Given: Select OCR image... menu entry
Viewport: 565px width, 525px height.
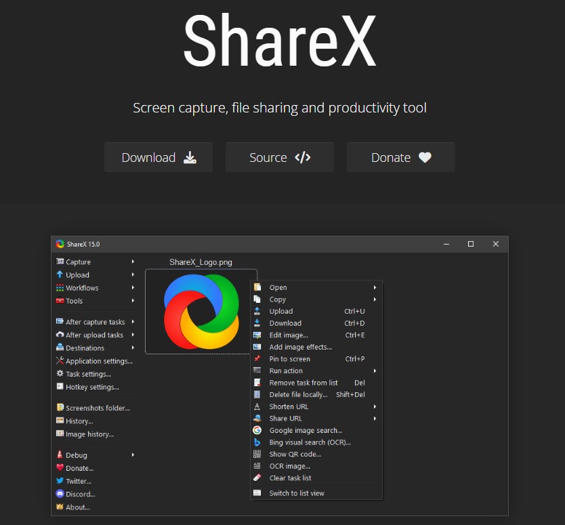Looking at the screenshot, I should point(316,466).
